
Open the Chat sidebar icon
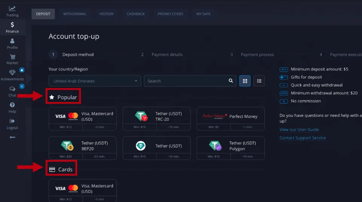(x=12, y=89)
